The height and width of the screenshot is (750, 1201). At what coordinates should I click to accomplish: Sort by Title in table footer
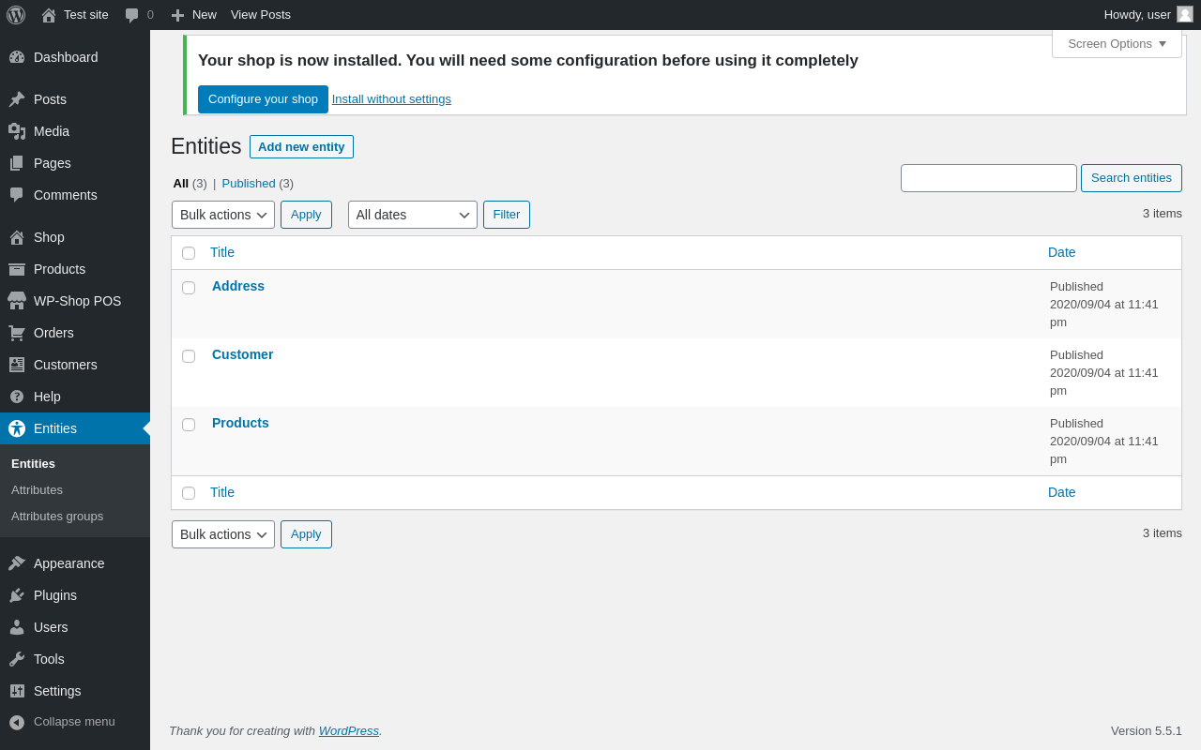[222, 492]
